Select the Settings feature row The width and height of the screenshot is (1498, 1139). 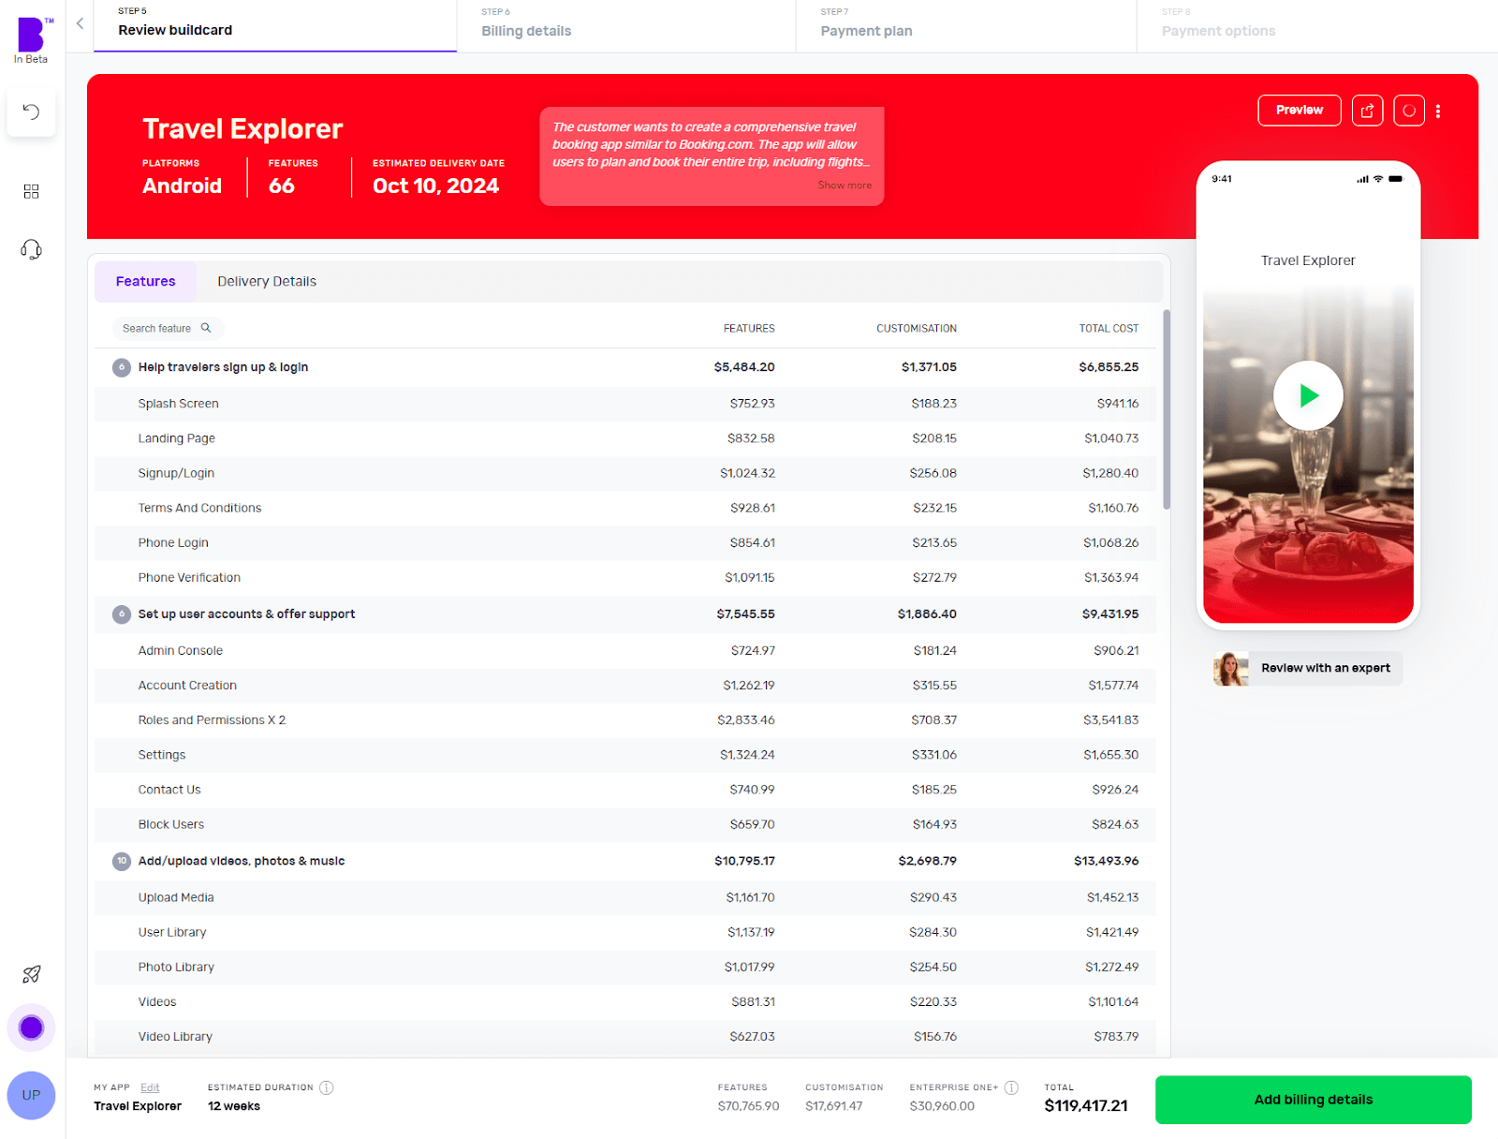625,754
